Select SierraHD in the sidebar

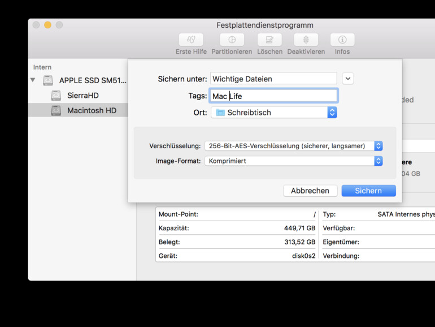(83, 96)
